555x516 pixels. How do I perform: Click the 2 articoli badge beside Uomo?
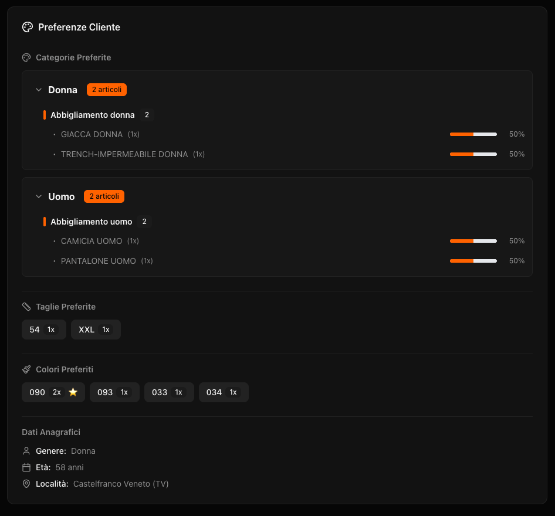click(x=104, y=196)
